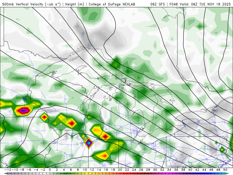233x175 pixels.
Task: Click the '24' color bar label
Action: (x=134, y=170)
